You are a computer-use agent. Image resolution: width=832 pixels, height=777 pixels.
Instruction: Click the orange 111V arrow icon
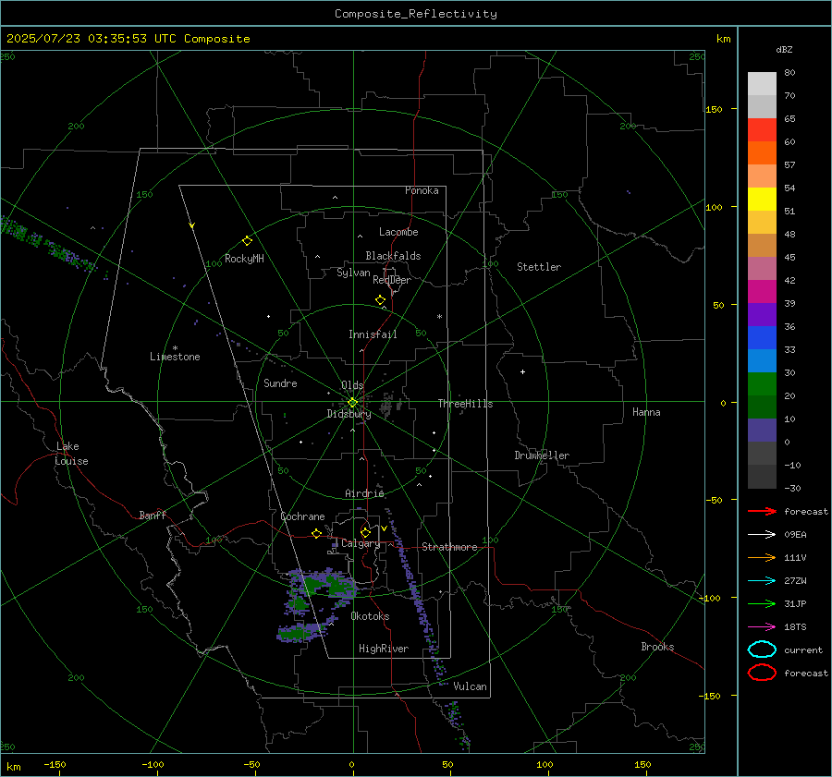[x=762, y=557]
